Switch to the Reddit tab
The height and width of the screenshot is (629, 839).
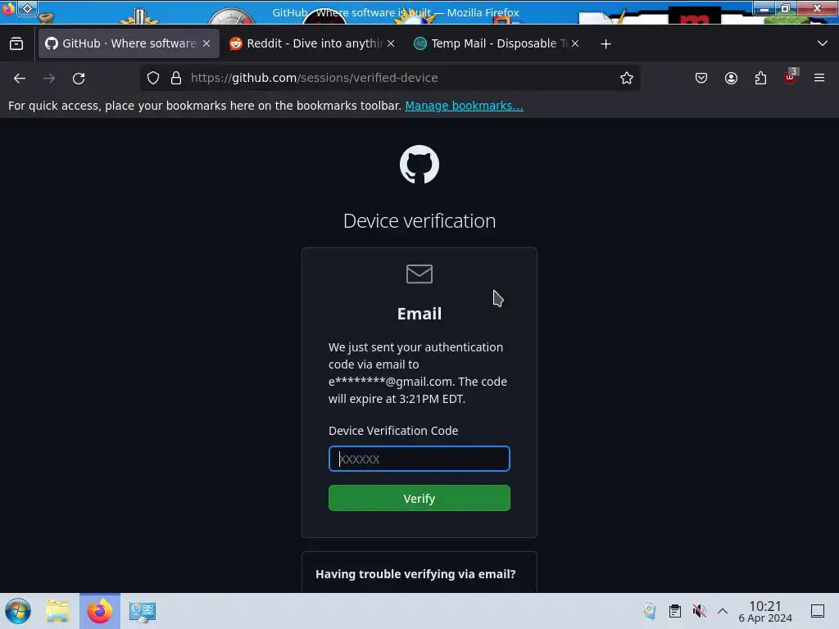(x=312, y=44)
